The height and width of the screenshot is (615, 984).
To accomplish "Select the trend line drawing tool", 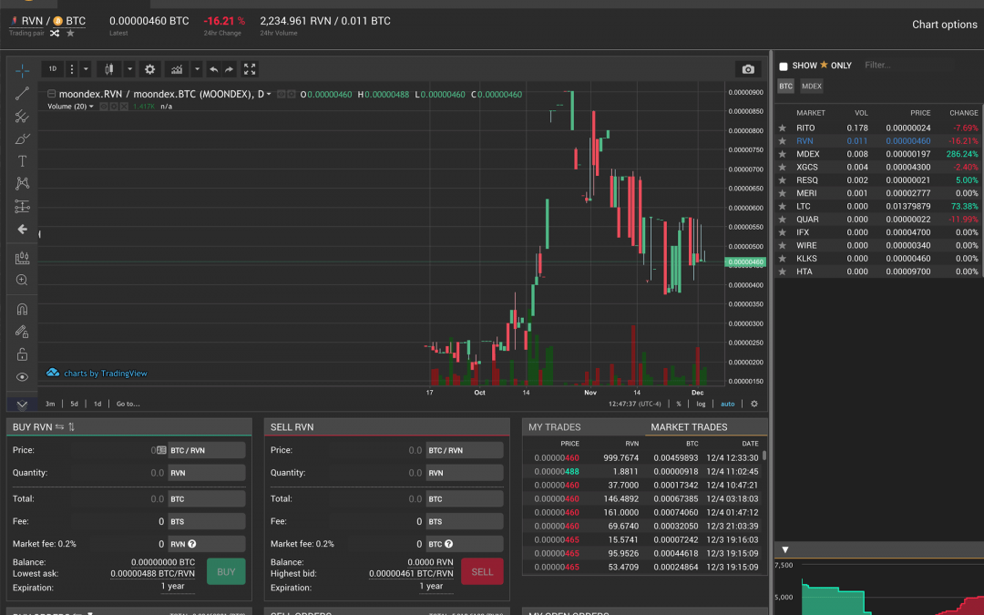I will click(23, 93).
